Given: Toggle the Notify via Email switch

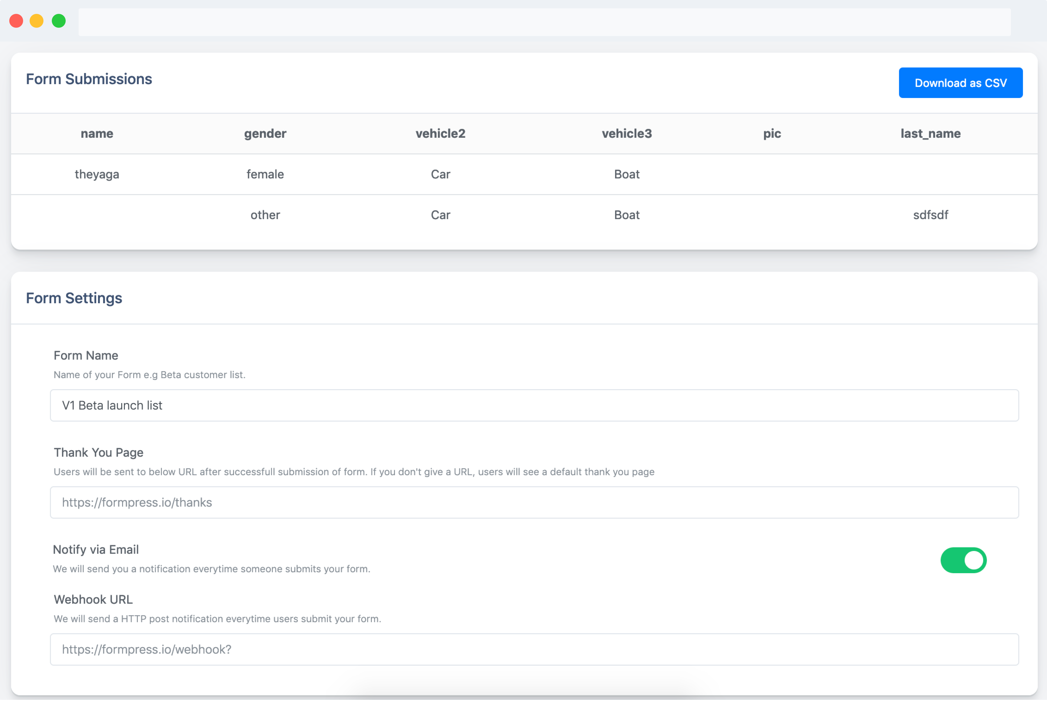Looking at the screenshot, I should (963, 560).
